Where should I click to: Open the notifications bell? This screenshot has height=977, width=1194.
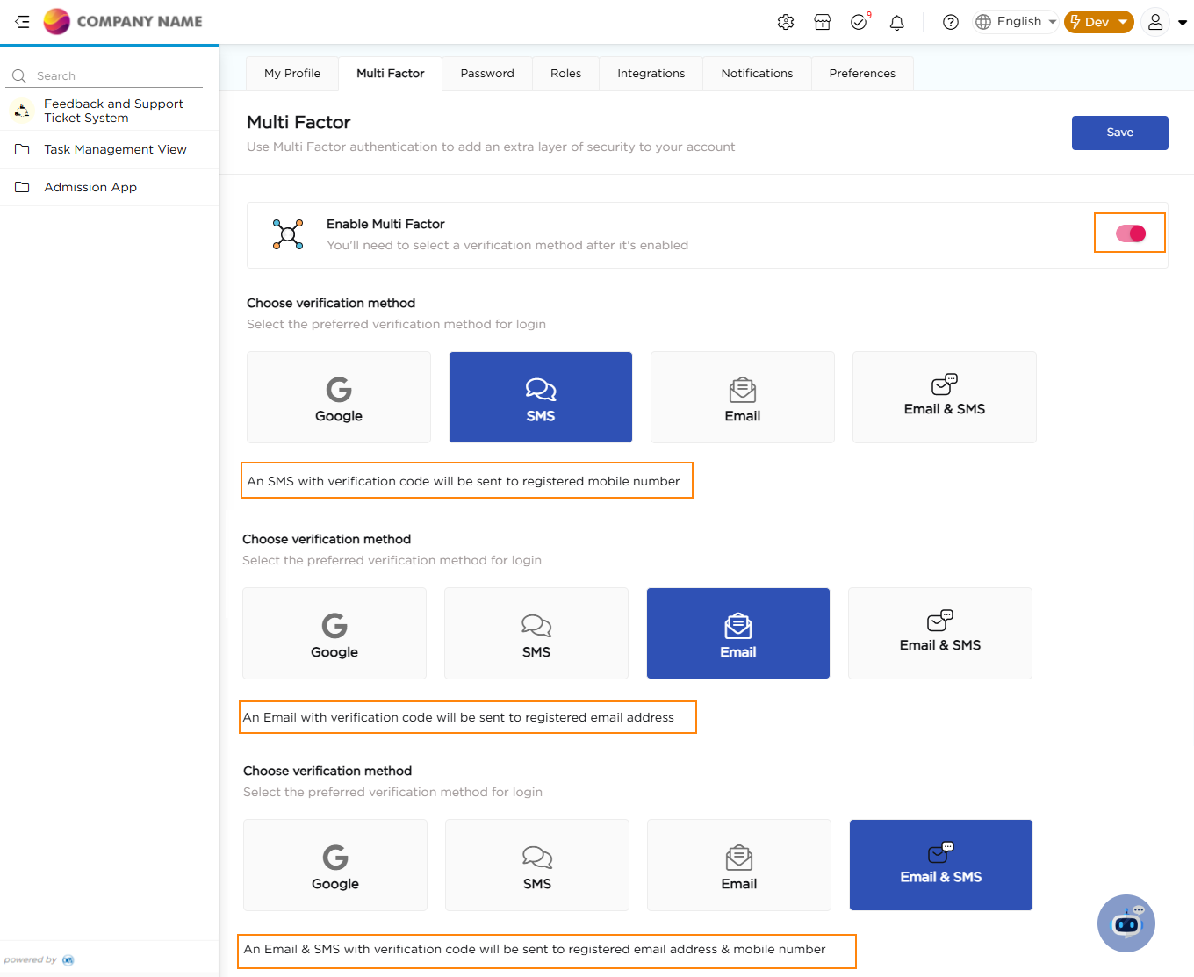(896, 22)
